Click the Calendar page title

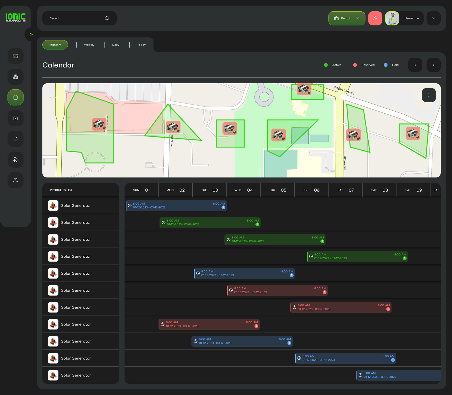click(58, 65)
